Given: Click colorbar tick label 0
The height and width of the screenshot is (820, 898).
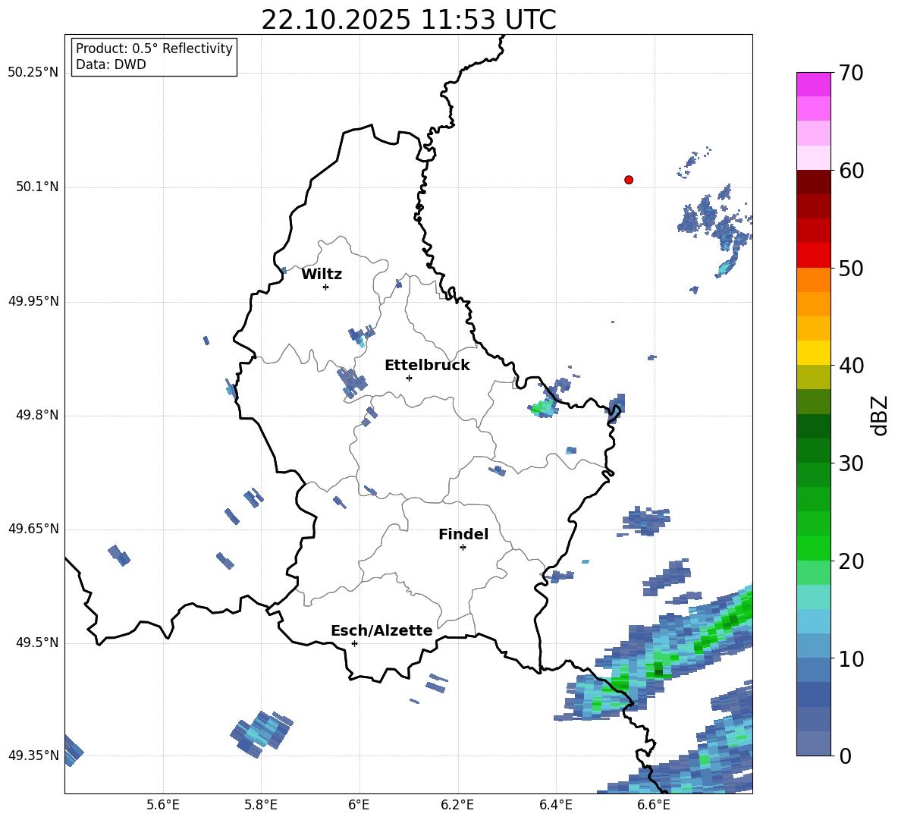Looking at the screenshot, I should 845,756.
